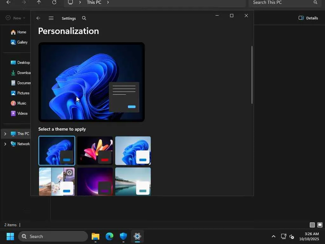Click the Settings back arrow
Screen dimensions: 325x244
pyautogui.click(x=38, y=18)
